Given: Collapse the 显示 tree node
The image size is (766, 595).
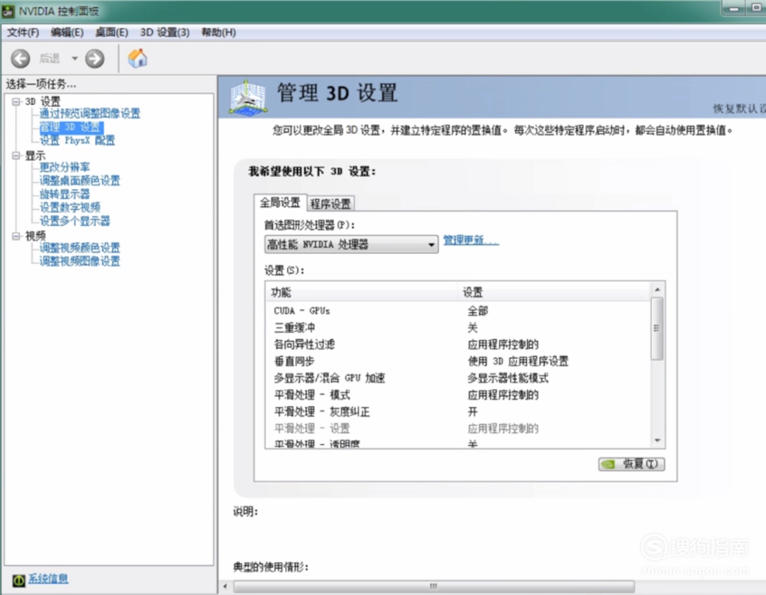Looking at the screenshot, I should [x=16, y=155].
